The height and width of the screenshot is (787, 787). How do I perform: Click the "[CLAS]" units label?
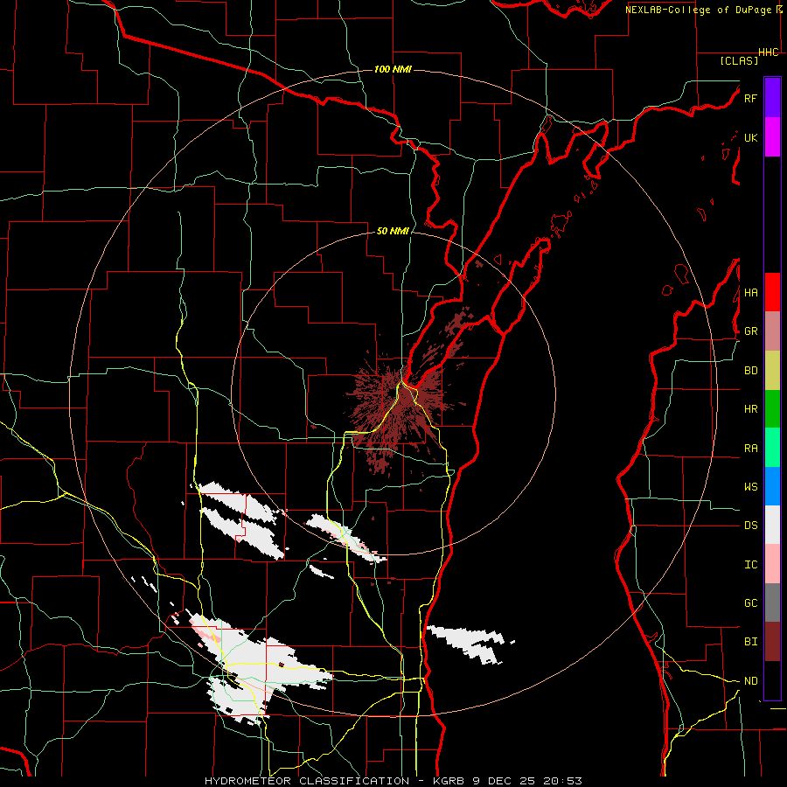point(739,61)
